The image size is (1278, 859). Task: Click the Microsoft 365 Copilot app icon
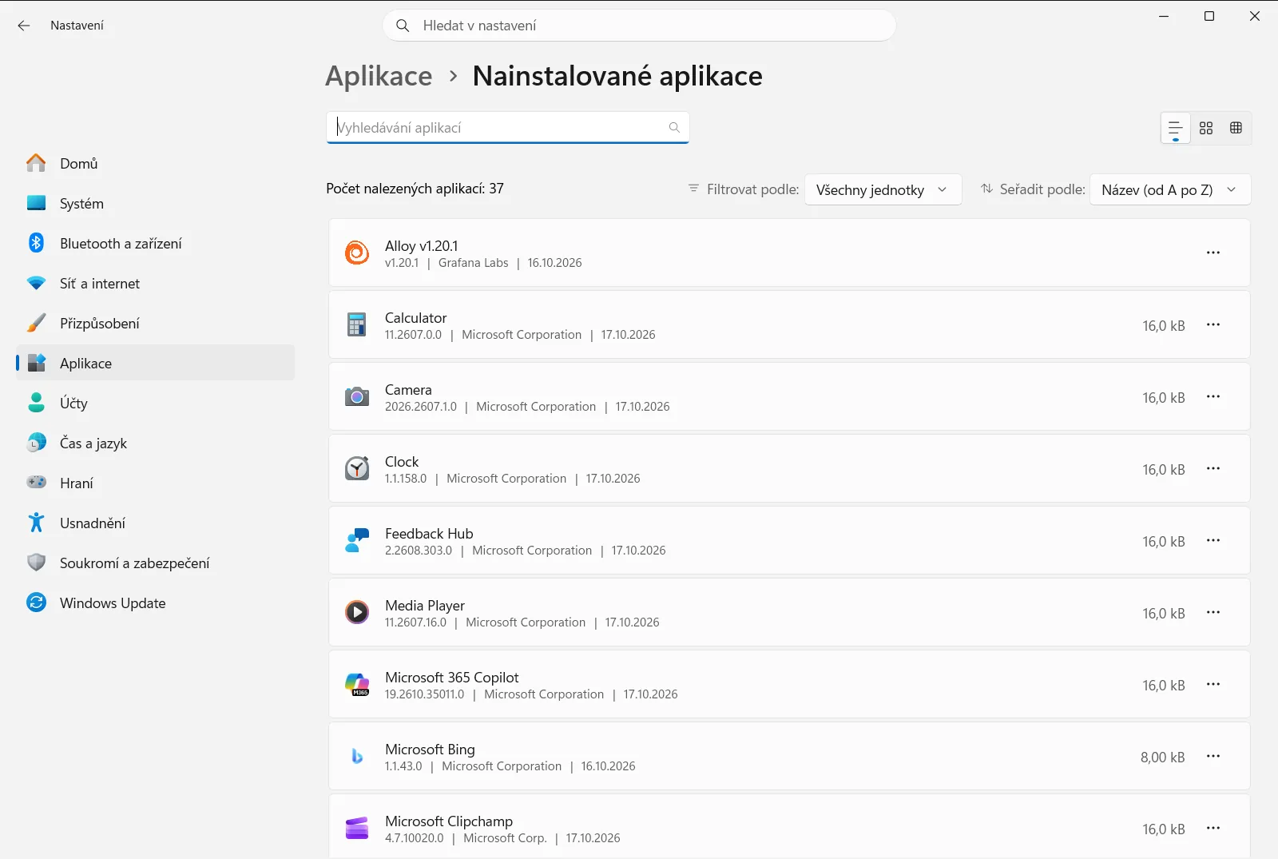click(x=357, y=684)
